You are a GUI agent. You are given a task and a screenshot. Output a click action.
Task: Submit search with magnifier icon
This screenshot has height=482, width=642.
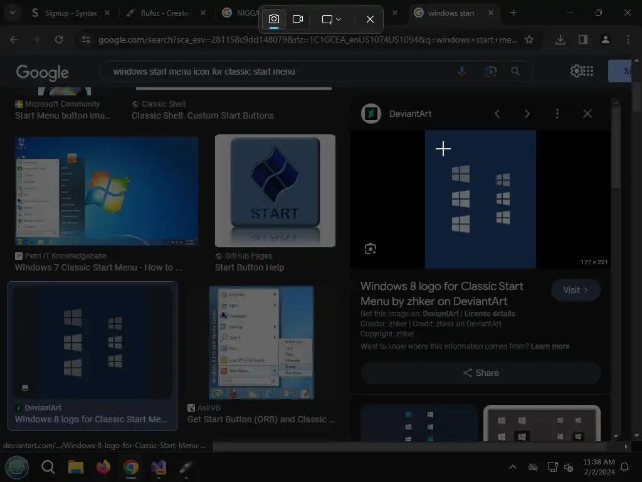pos(515,72)
